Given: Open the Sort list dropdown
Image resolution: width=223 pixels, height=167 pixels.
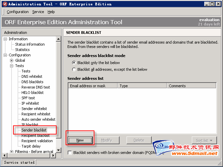Looking at the screenshot, I should [x=204, y=140].
